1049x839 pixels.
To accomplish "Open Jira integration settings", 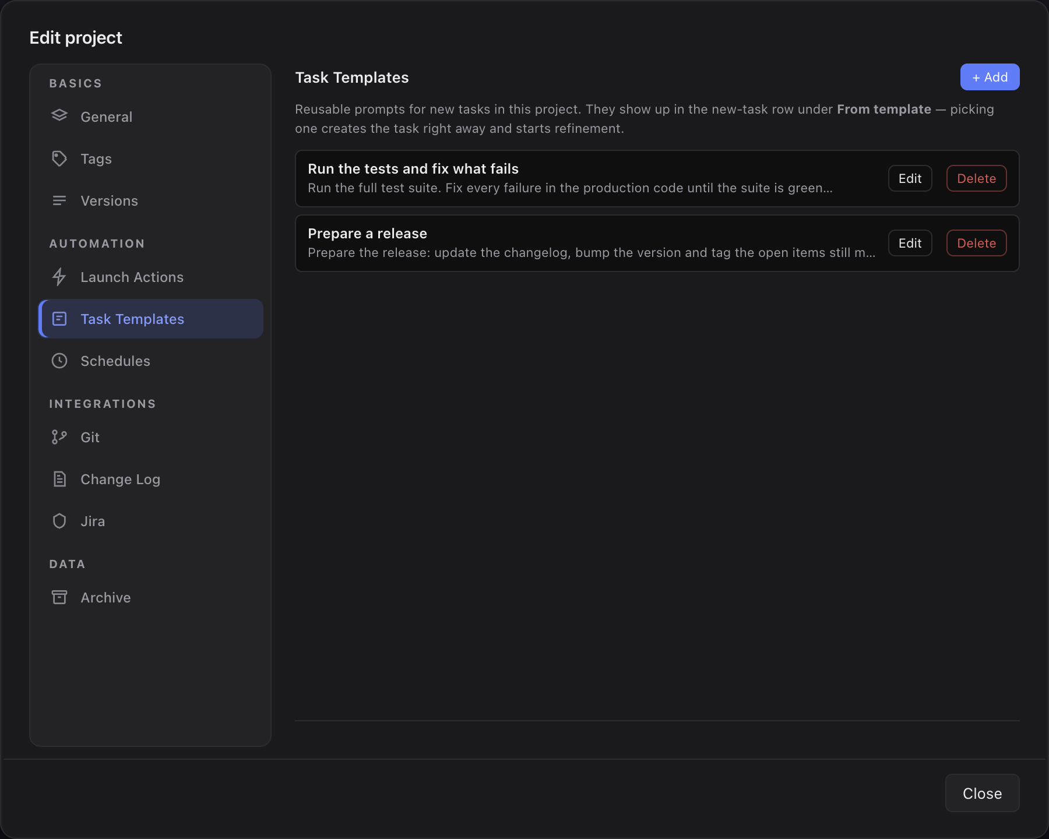I will [x=151, y=521].
